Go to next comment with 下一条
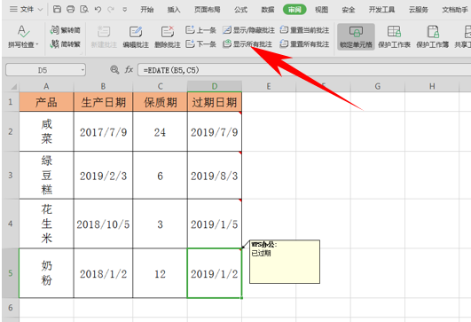 pos(200,44)
